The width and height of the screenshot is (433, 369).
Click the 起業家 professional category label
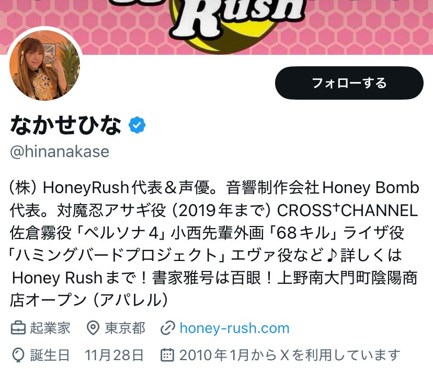tap(50, 328)
